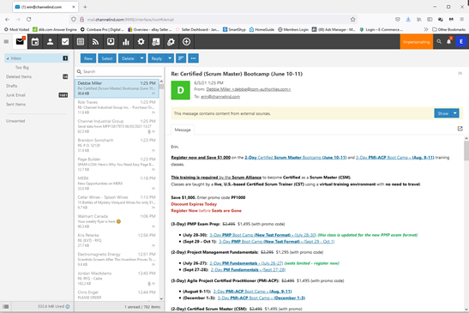Select the Junk Email folder

[15, 95]
